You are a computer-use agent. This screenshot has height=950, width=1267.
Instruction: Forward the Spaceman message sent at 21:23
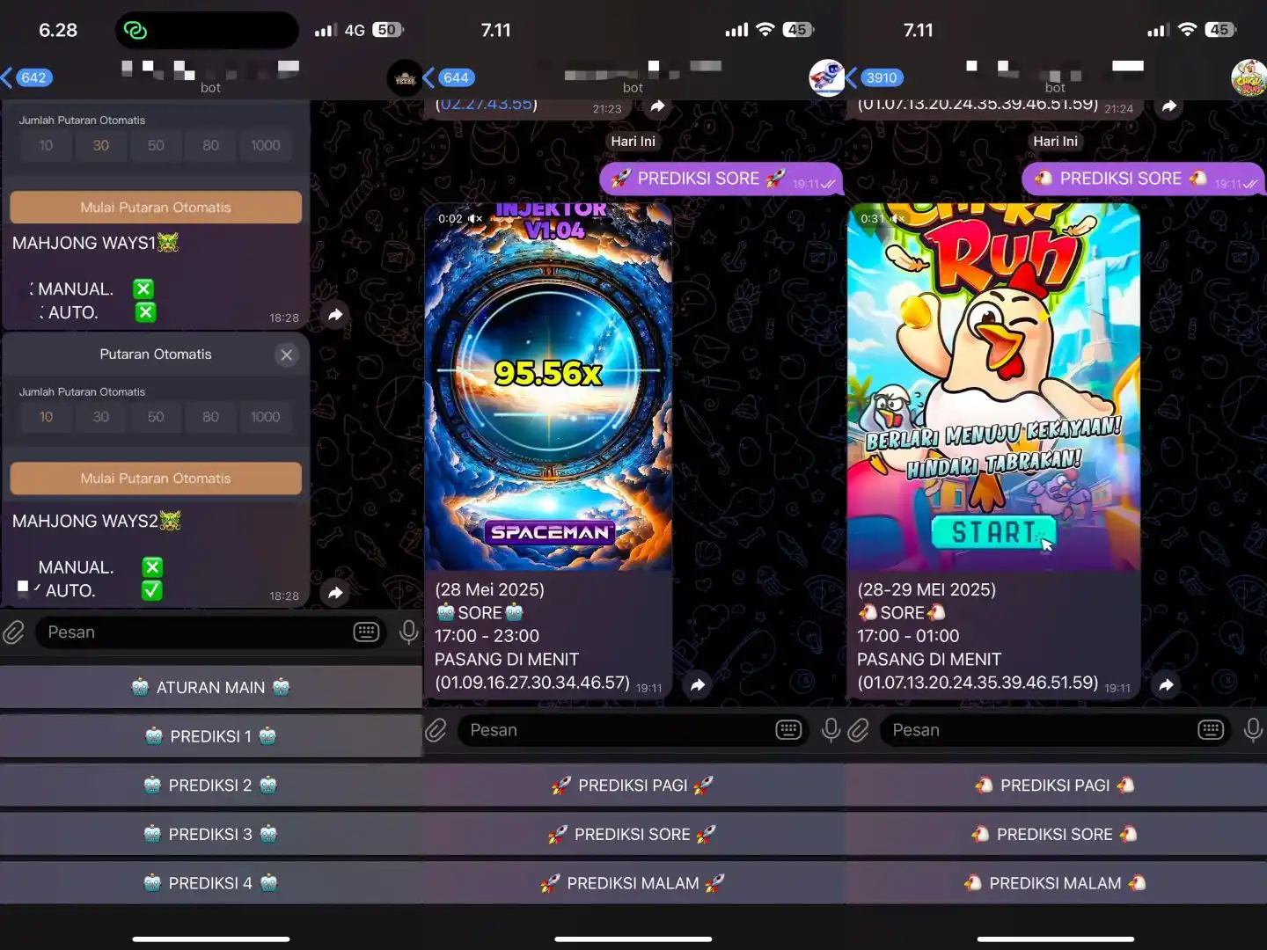click(x=657, y=106)
